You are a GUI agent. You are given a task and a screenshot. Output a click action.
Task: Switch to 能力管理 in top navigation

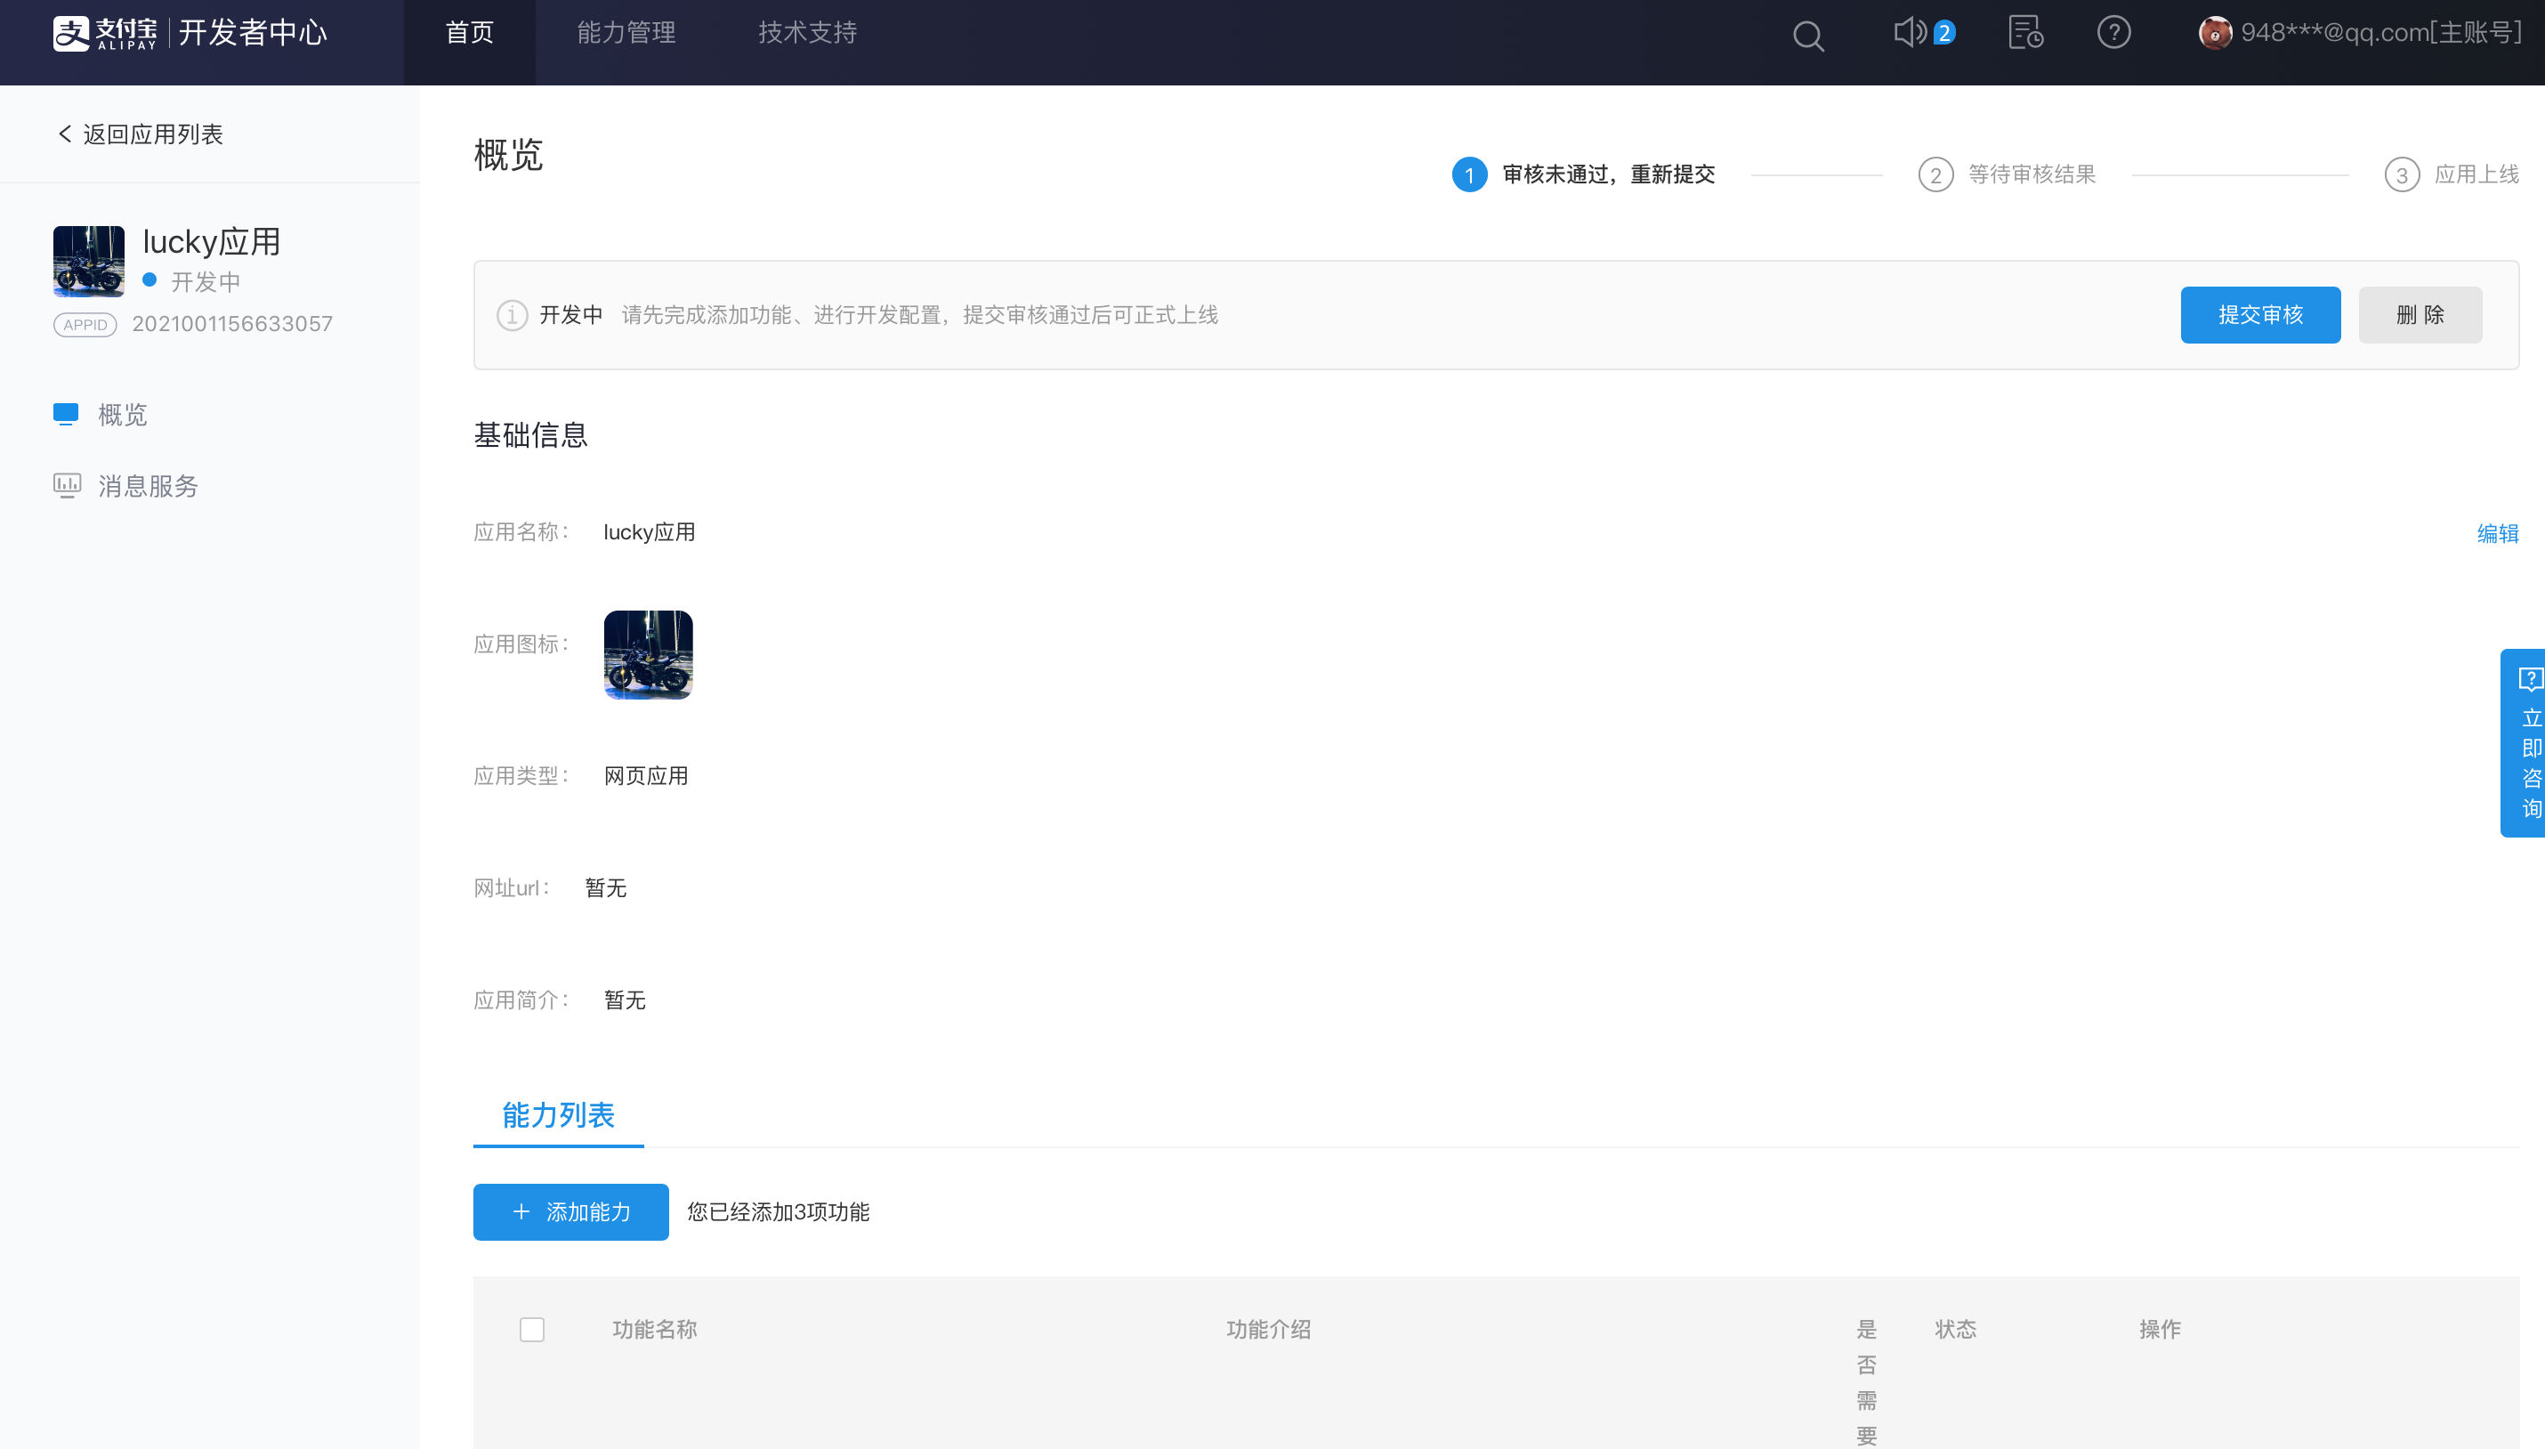point(626,33)
